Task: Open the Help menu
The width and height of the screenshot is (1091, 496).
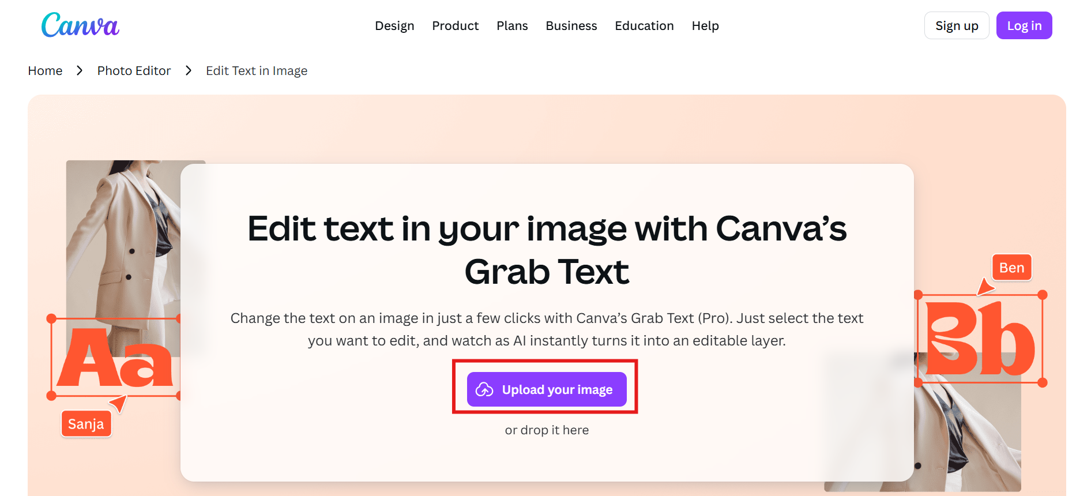Action: 705,25
